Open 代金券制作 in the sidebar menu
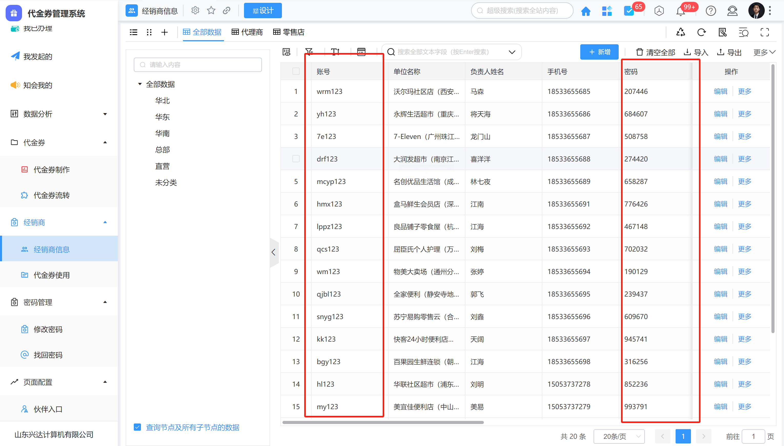Image resolution: width=784 pixels, height=446 pixels. coord(52,169)
